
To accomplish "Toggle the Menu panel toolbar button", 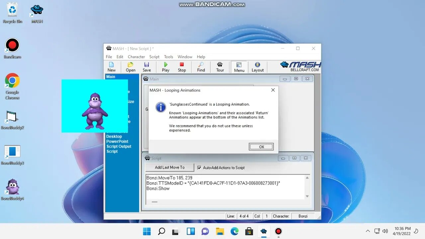I will (239, 67).
